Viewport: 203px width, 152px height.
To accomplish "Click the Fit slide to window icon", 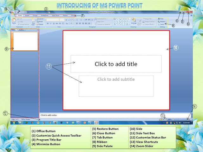I will pyautogui.click(x=191, y=119).
